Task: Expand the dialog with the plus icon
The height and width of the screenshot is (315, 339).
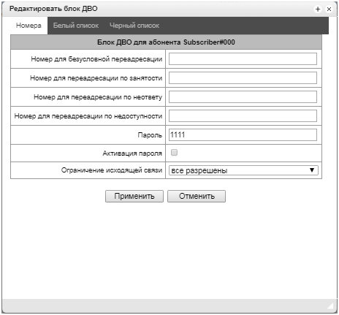Action: [x=318, y=10]
